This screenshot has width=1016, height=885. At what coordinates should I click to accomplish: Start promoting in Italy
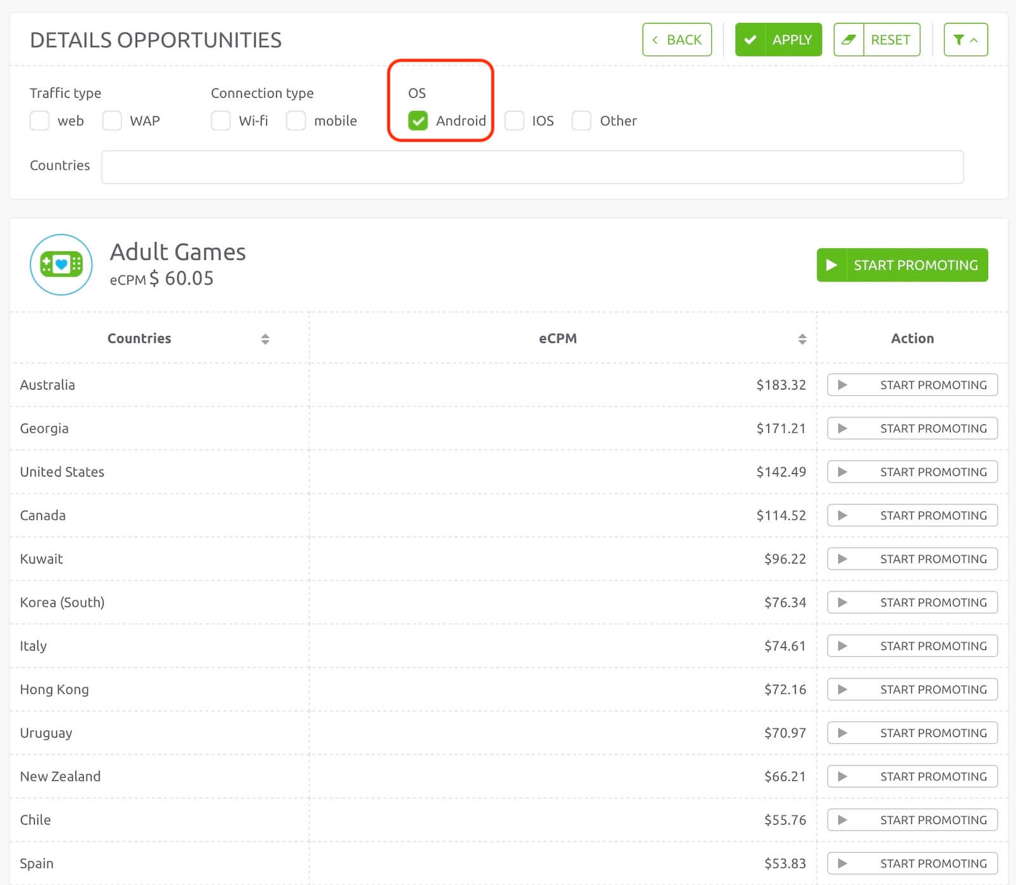[x=912, y=646]
